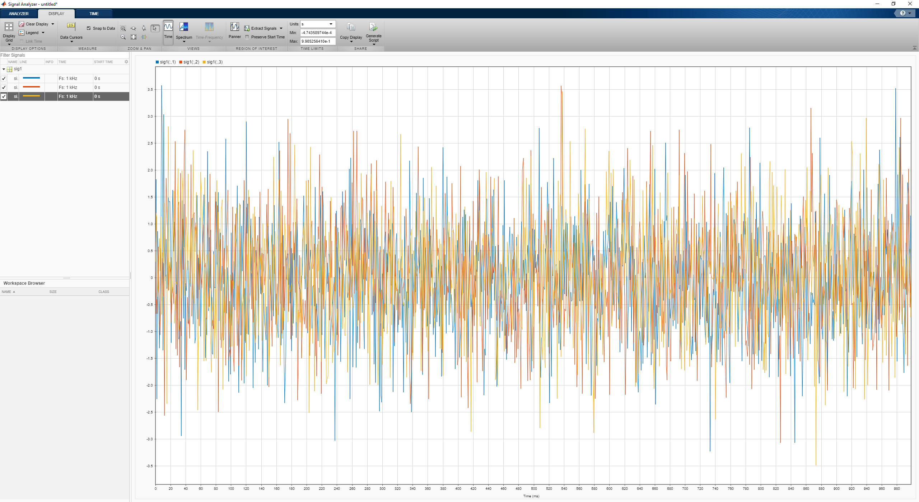
Task: Click the Generate Script icon
Action: pyautogui.click(x=373, y=28)
